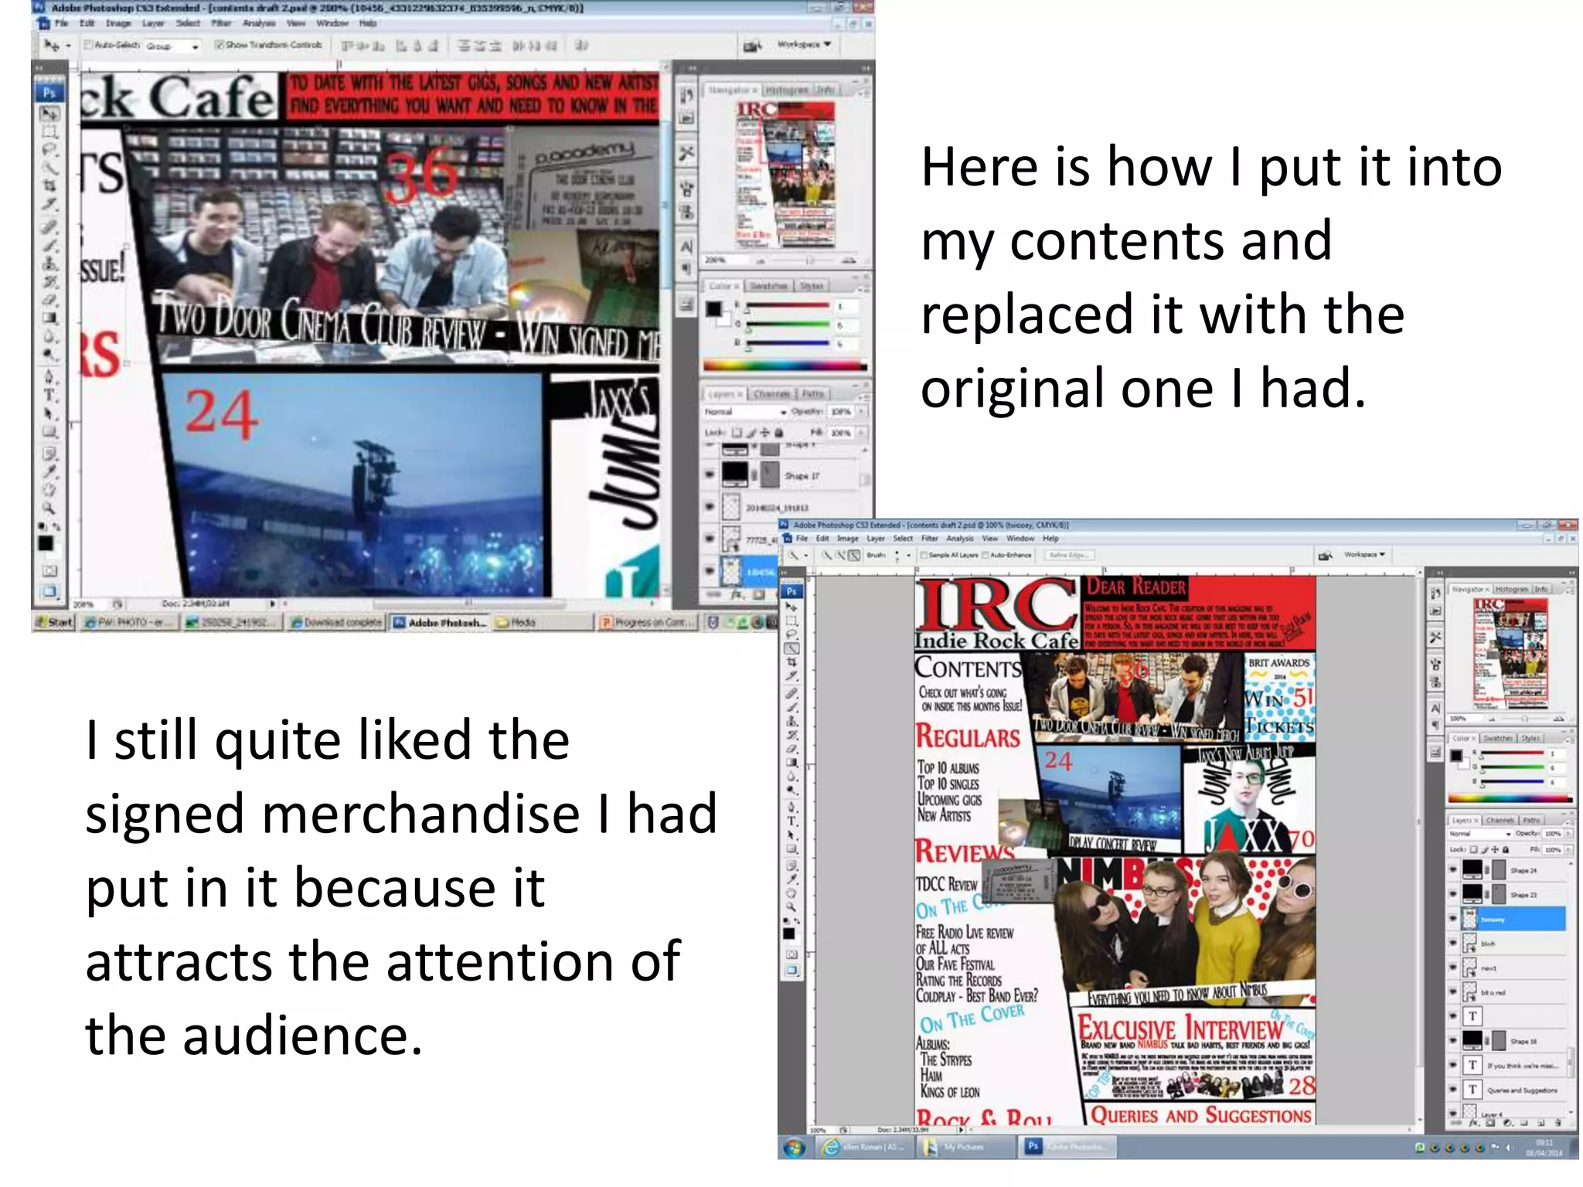The width and height of the screenshot is (1583, 1187).
Task: Open the layer Fill arrow in the 100% window
Action: pos(1568,849)
